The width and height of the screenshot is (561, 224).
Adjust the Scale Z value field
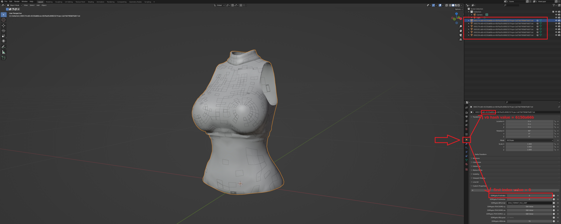pyautogui.click(x=529, y=150)
